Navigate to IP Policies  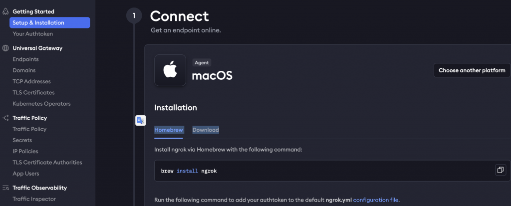[25, 151]
